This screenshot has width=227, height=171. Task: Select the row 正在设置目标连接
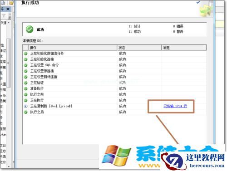pos(114,77)
